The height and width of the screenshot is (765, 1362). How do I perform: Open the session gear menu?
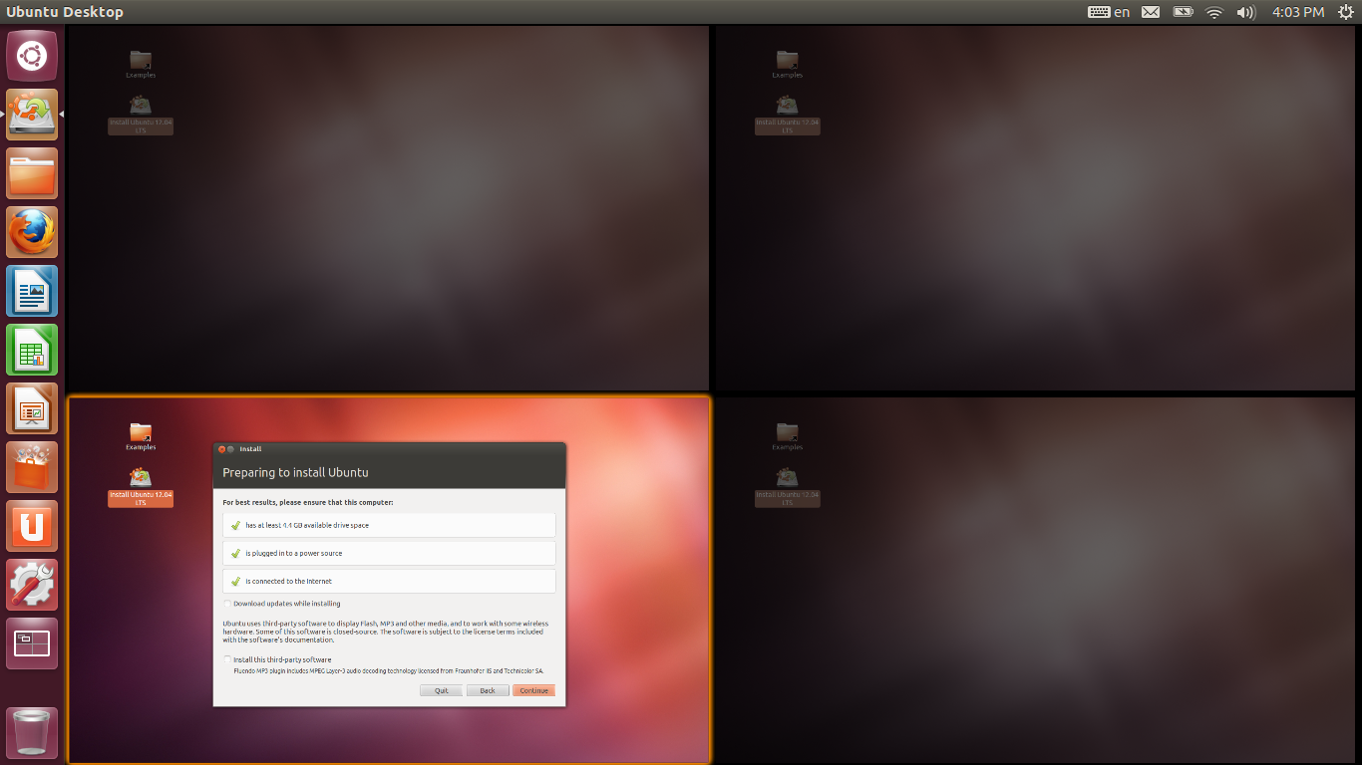[x=1344, y=12]
